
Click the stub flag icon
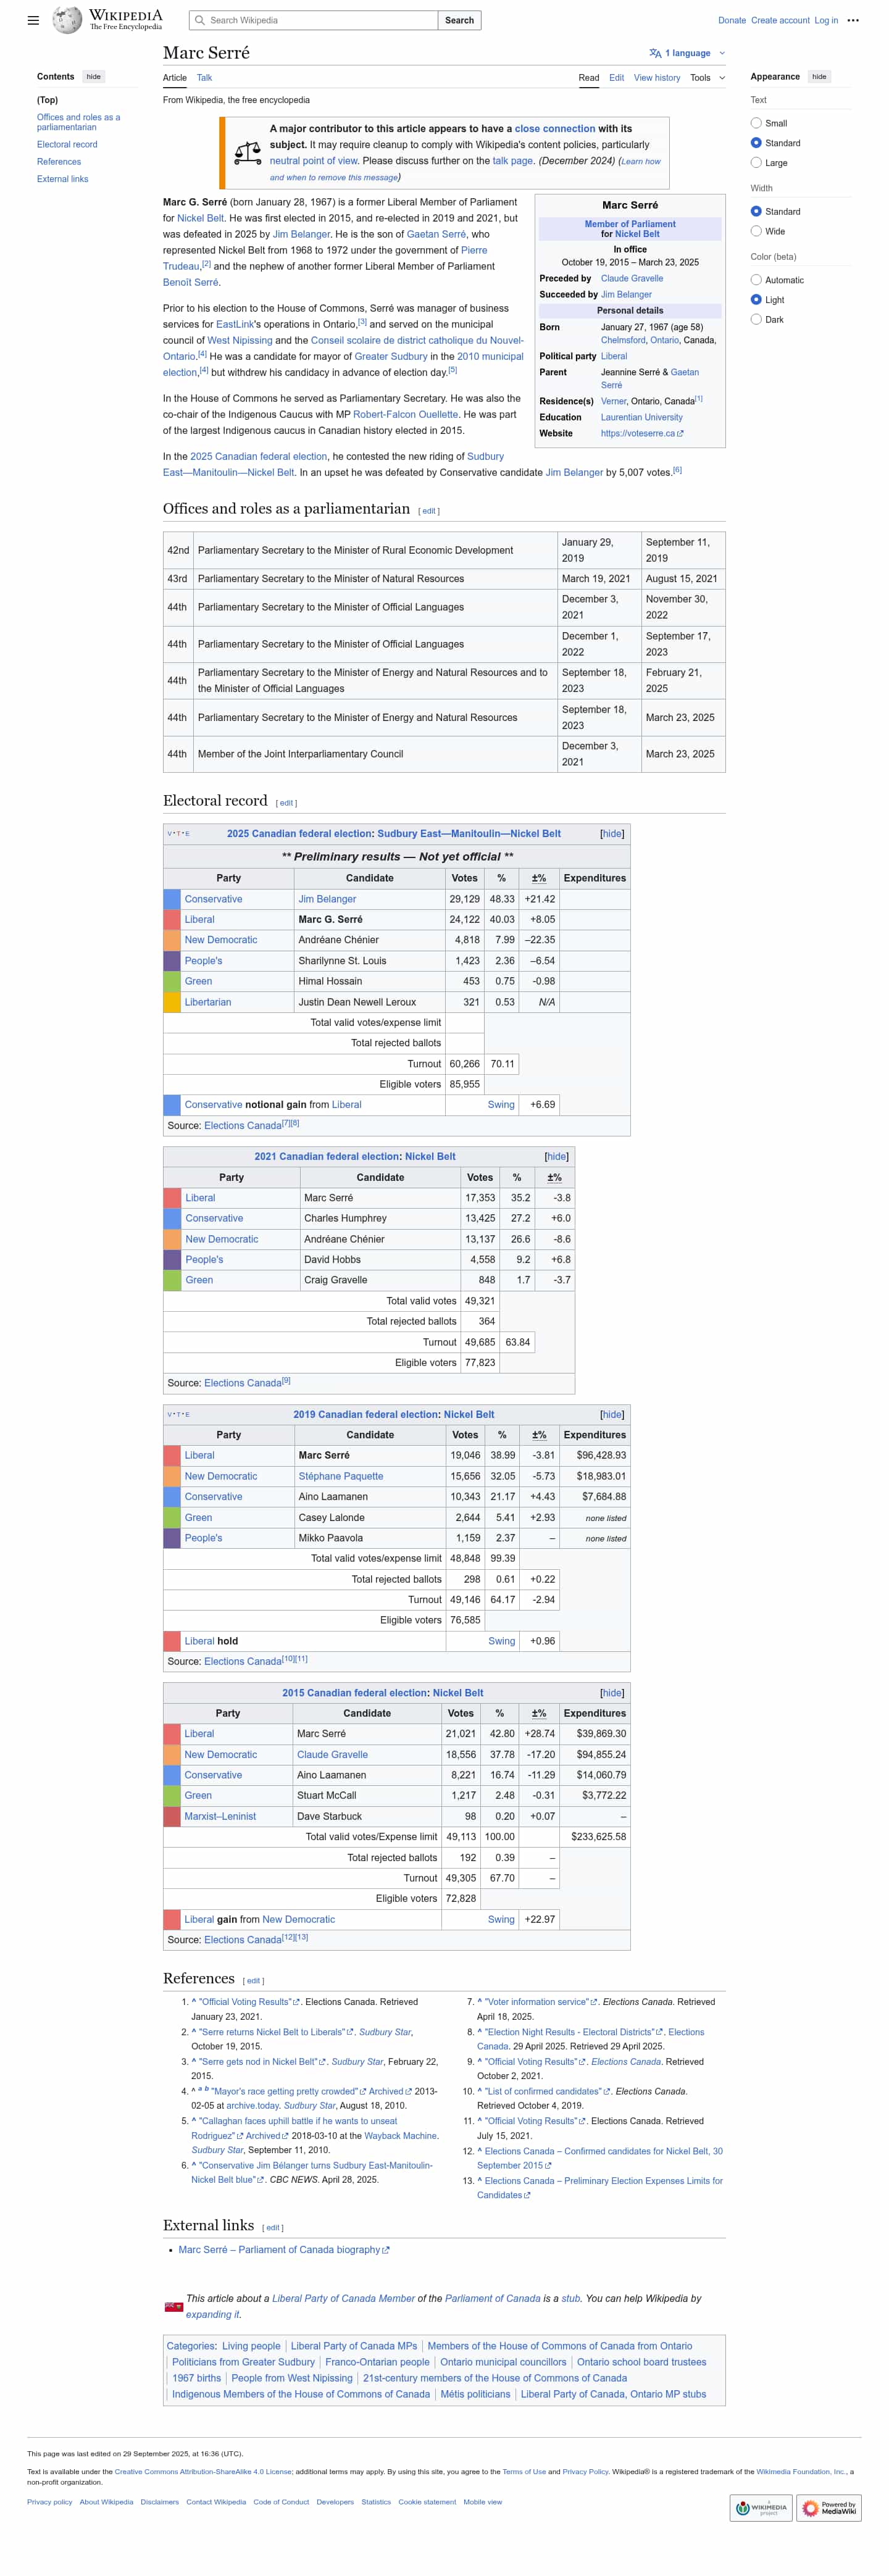[x=173, y=2306]
